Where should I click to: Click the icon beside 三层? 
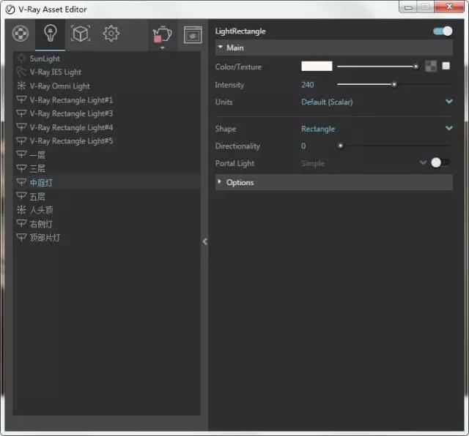[21, 168]
